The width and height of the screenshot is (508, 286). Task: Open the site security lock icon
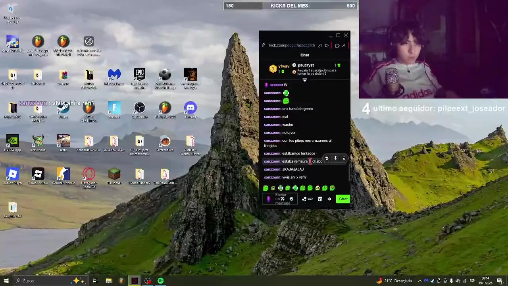tap(264, 45)
